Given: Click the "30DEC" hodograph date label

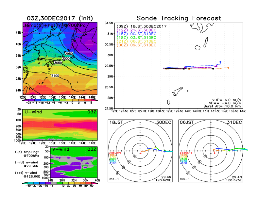Looking at the screenshot, I should (164, 123).
